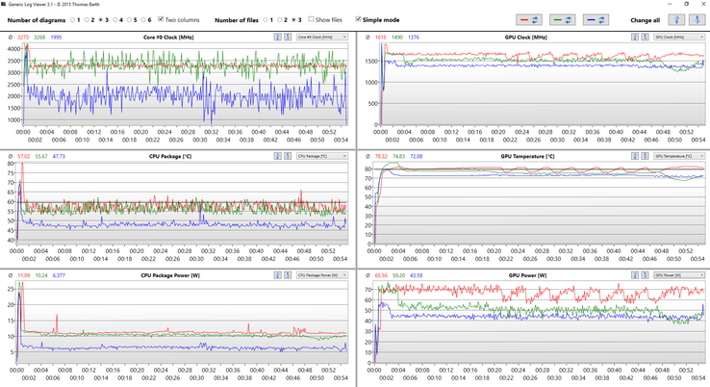Click average symbol in GPU Clock header
Viewport: 710px width, 387px height.
(x=368, y=38)
